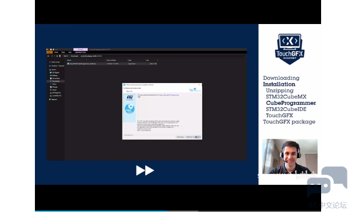Open the View ribbon tab
Image resolution: width=352 pixels, height=214 pixels.
point(70,52)
